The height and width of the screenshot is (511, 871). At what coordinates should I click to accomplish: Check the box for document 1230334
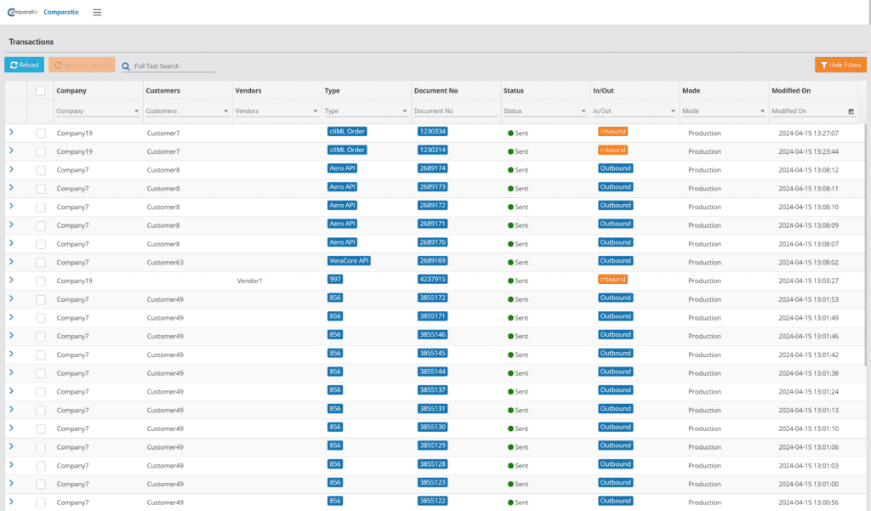tap(41, 133)
